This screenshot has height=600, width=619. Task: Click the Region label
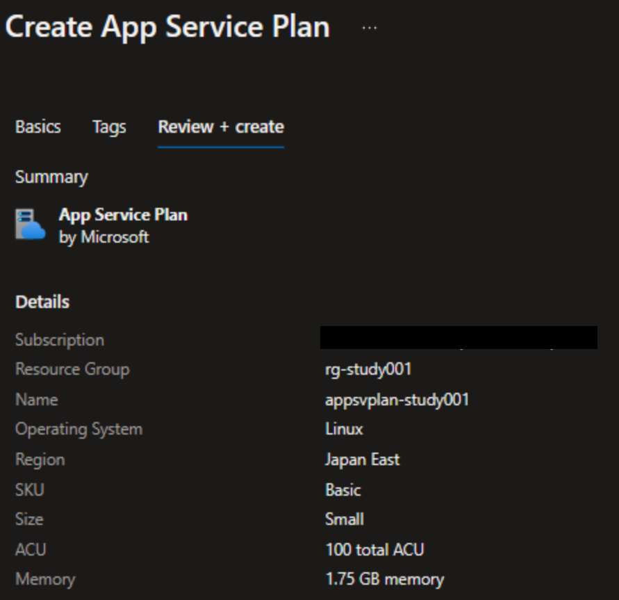click(40, 460)
